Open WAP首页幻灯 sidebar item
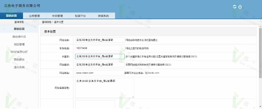 pyautogui.click(x=19, y=52)
